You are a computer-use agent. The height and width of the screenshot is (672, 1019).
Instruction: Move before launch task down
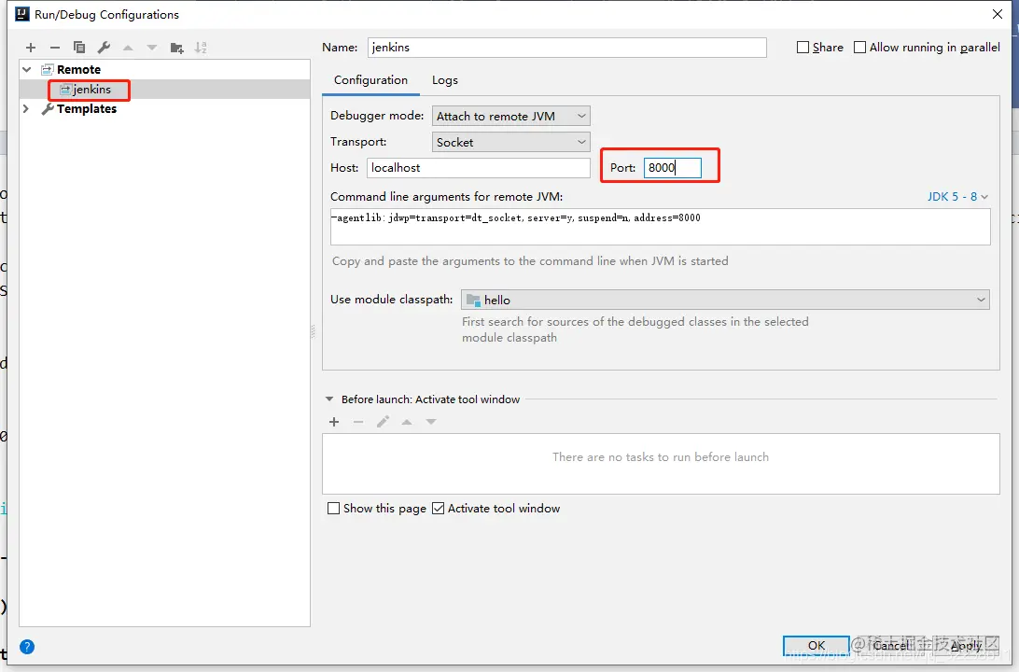[x=431, y=422]
